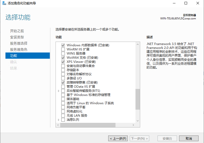This screenshot has height=143, width=204.
Task: Tick the 消息队列 checkbox
Action: click(x=63, y=120)
